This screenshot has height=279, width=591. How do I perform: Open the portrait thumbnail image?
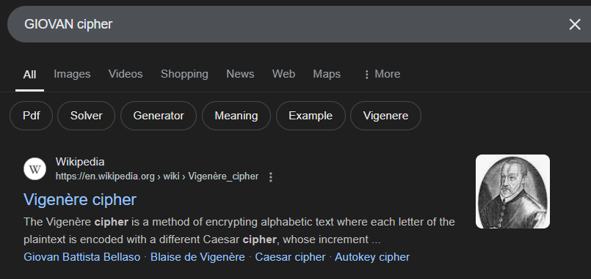(512, 191)
